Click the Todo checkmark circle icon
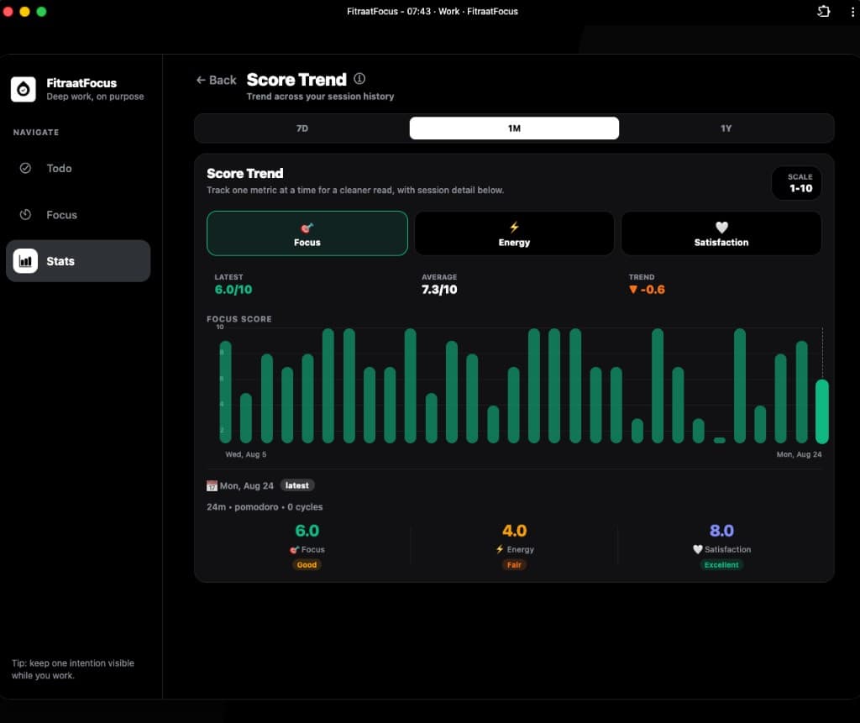The height and width of the screenshot is (723, 860). click(25, 169)
